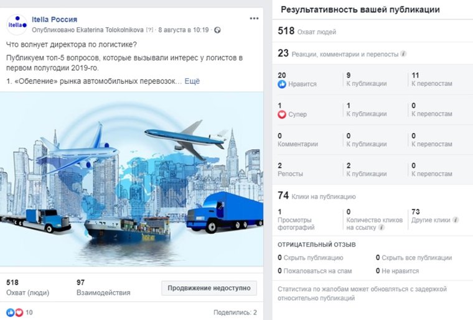Image resolution: width=473 pixels, height=320 pixels.
Task: Click the 74 Клики на публикацию heading
Action: coord(316,196)
